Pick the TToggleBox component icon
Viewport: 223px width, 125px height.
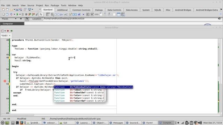pyautogui.click(x=75, y=14)
